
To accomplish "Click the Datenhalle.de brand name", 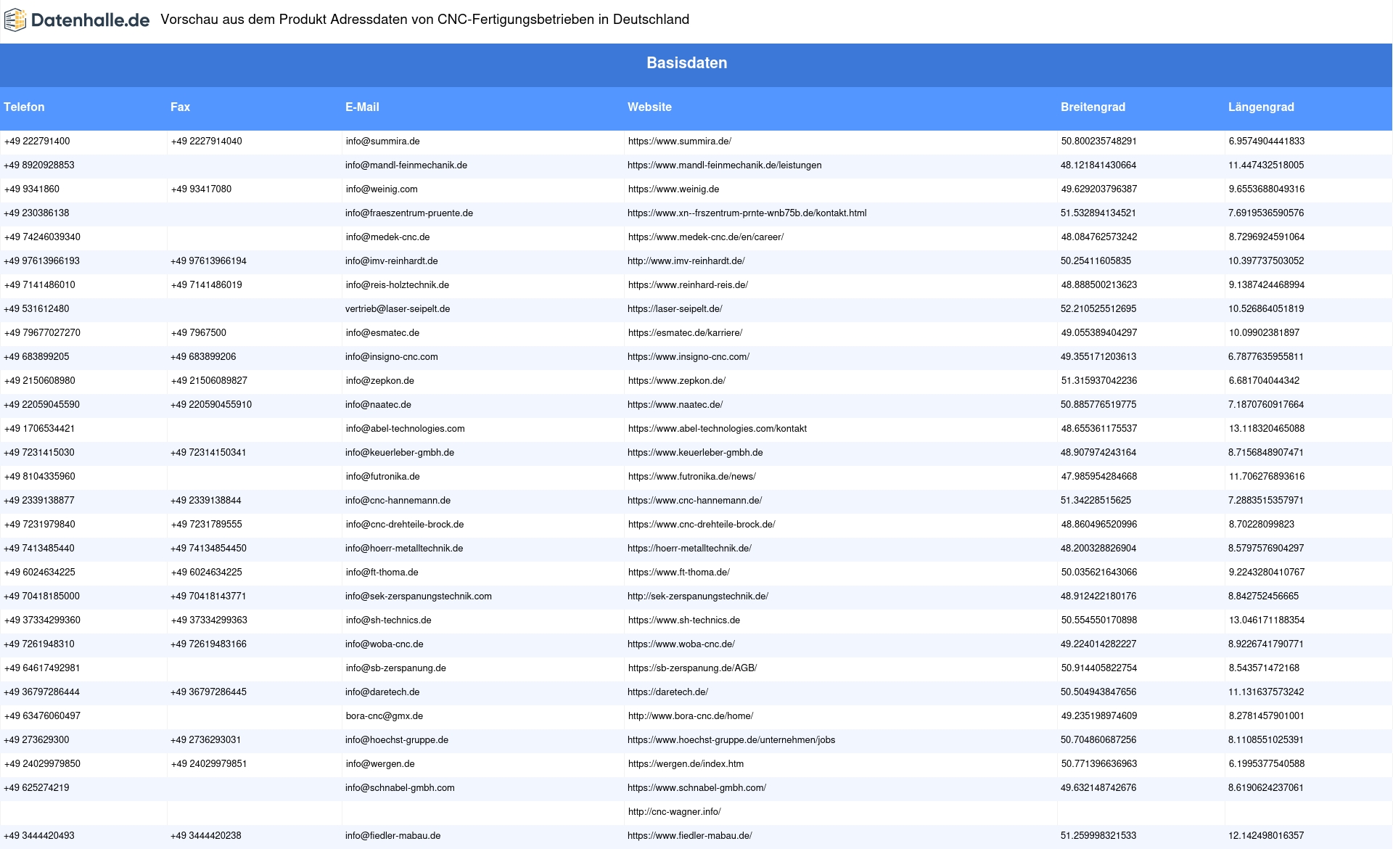I will coord(91,20).
